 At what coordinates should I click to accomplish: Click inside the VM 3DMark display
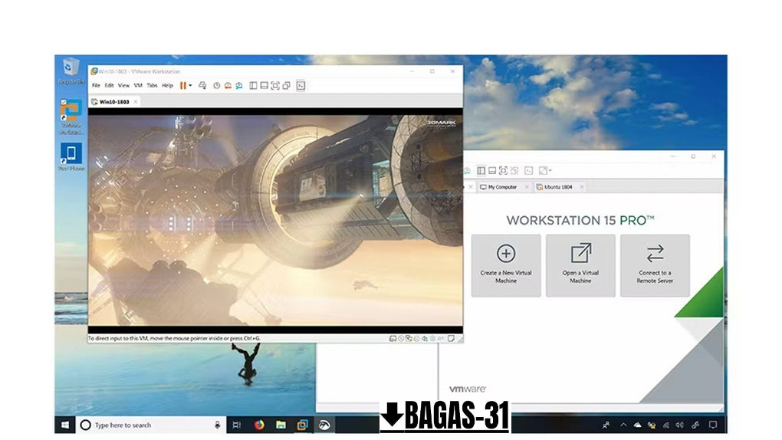point(275,221)
